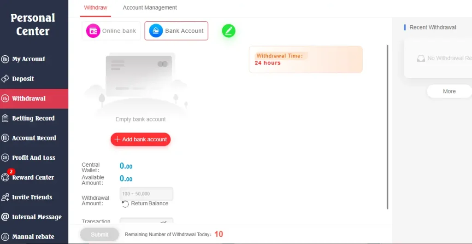Click the Invite Friends people icon

coord(5,197)
